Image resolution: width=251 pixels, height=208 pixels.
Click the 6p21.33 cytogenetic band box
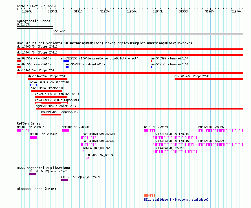[35, 27]
